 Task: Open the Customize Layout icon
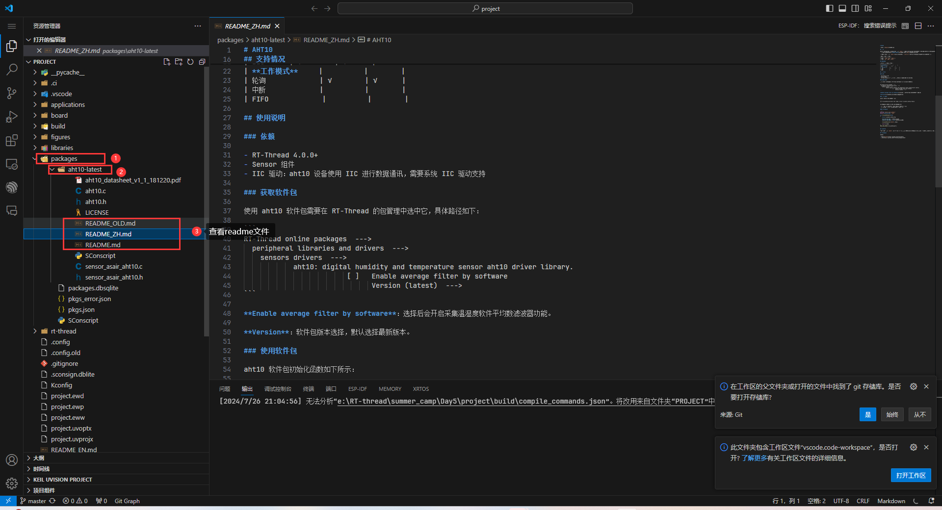click(x=868, y=8)
